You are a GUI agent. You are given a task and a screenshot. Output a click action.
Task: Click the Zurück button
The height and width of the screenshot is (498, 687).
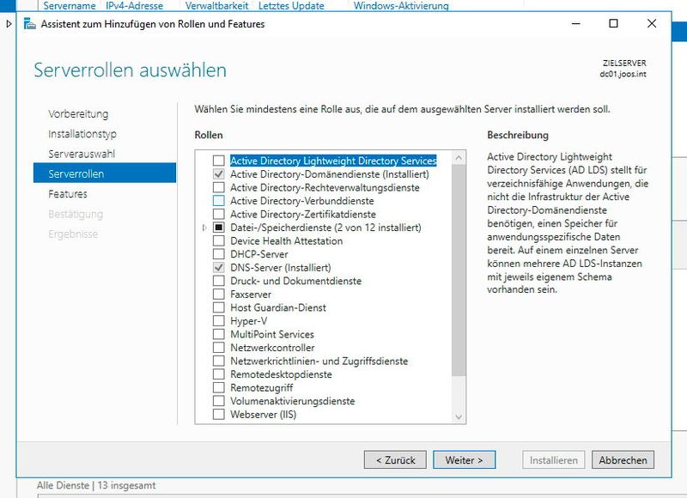(395, 459)
